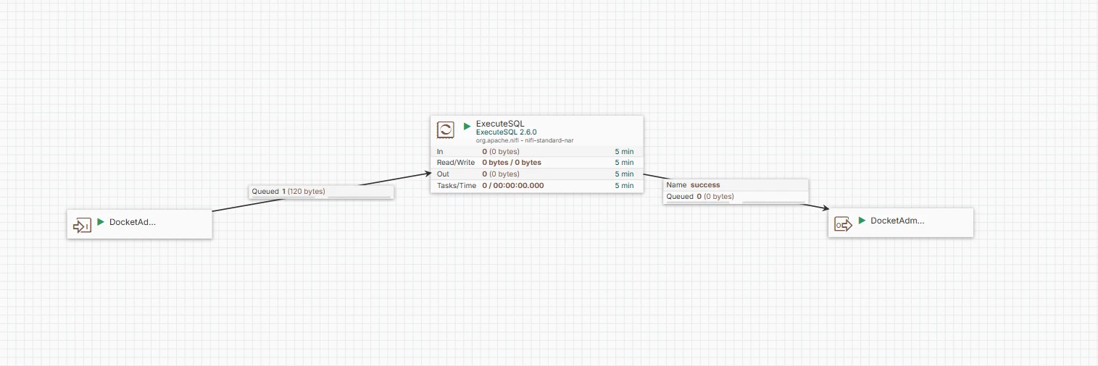Click the 5 min label in the Out row
This screenshot has height=366, width=1098.
pos(624,174)
